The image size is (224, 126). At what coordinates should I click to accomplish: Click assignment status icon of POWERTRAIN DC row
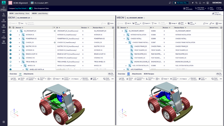[10, 39]
